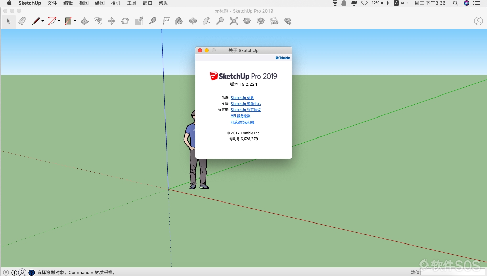Pick the pencil Line tool
487x276 pixels.
click(36, 21)
